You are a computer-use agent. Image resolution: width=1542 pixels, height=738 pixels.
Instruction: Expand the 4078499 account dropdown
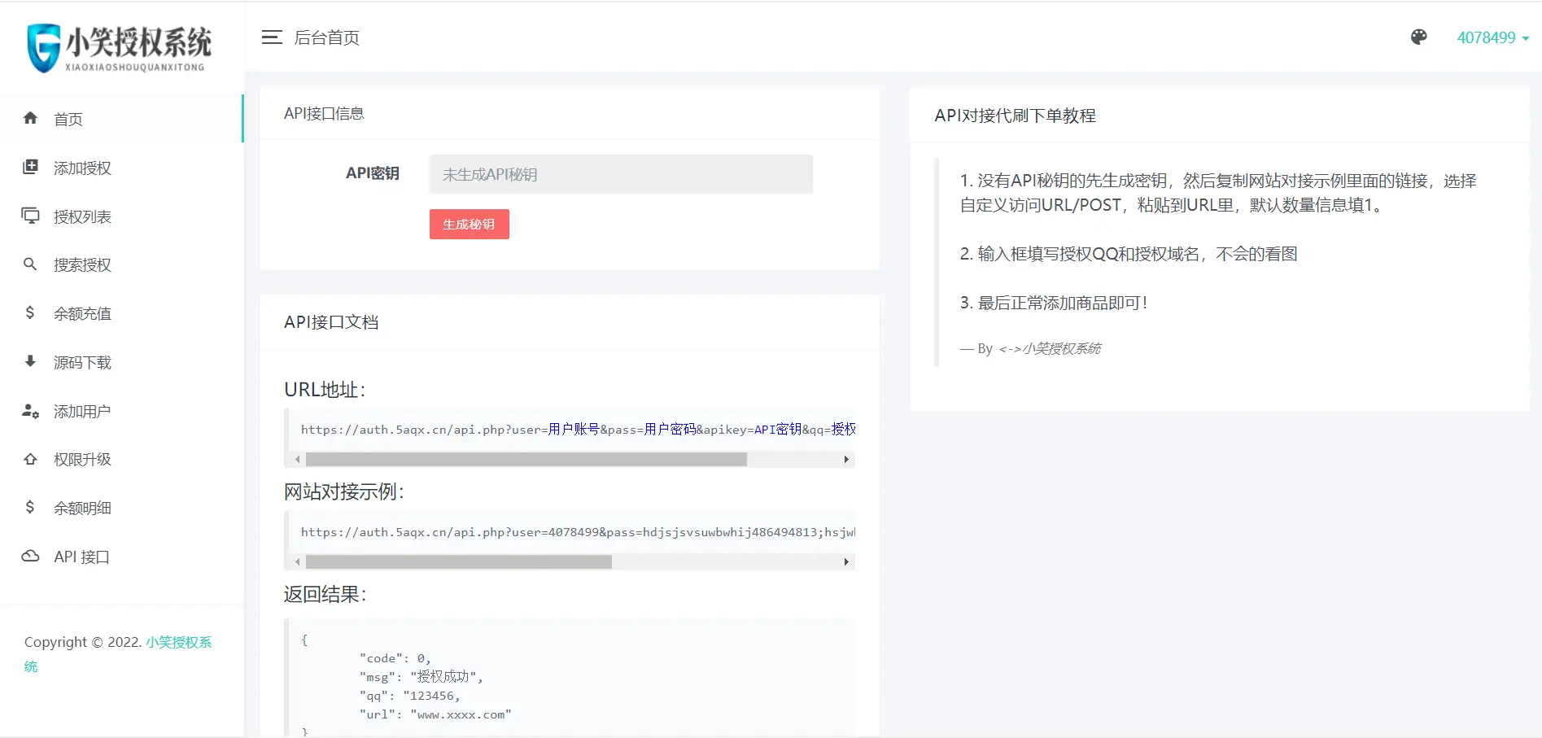coord(1493,37)
